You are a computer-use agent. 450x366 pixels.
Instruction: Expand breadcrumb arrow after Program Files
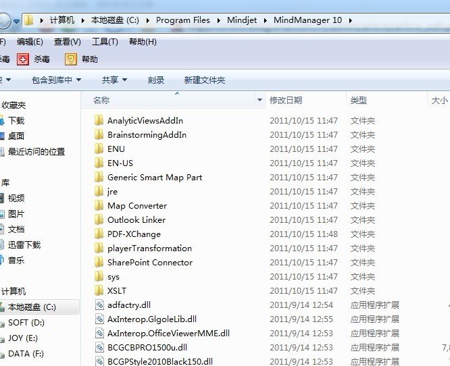219,20
